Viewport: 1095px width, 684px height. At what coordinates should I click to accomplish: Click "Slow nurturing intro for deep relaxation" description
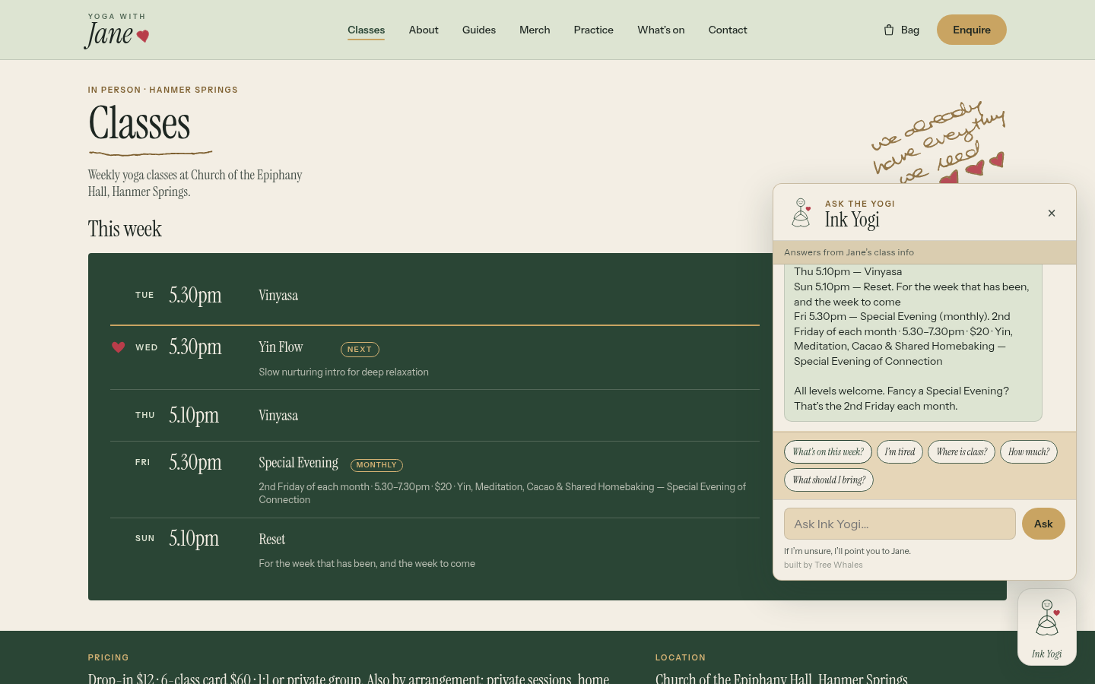pos(344,372)
